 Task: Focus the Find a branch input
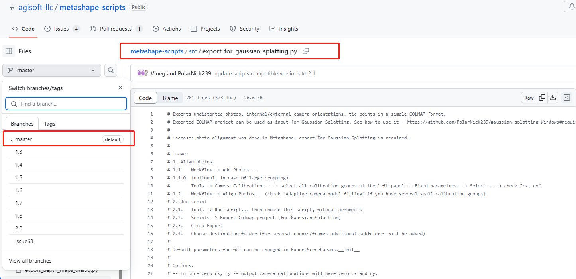click(66, 104)
